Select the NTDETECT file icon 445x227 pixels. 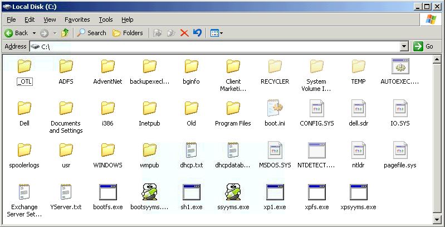tap(317, 150)
